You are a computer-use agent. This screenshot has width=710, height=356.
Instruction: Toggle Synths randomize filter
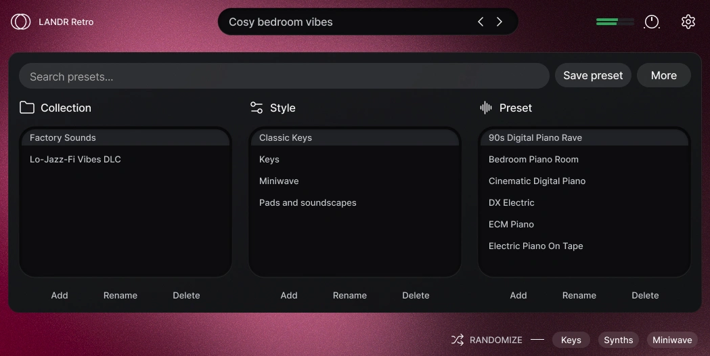618,340
